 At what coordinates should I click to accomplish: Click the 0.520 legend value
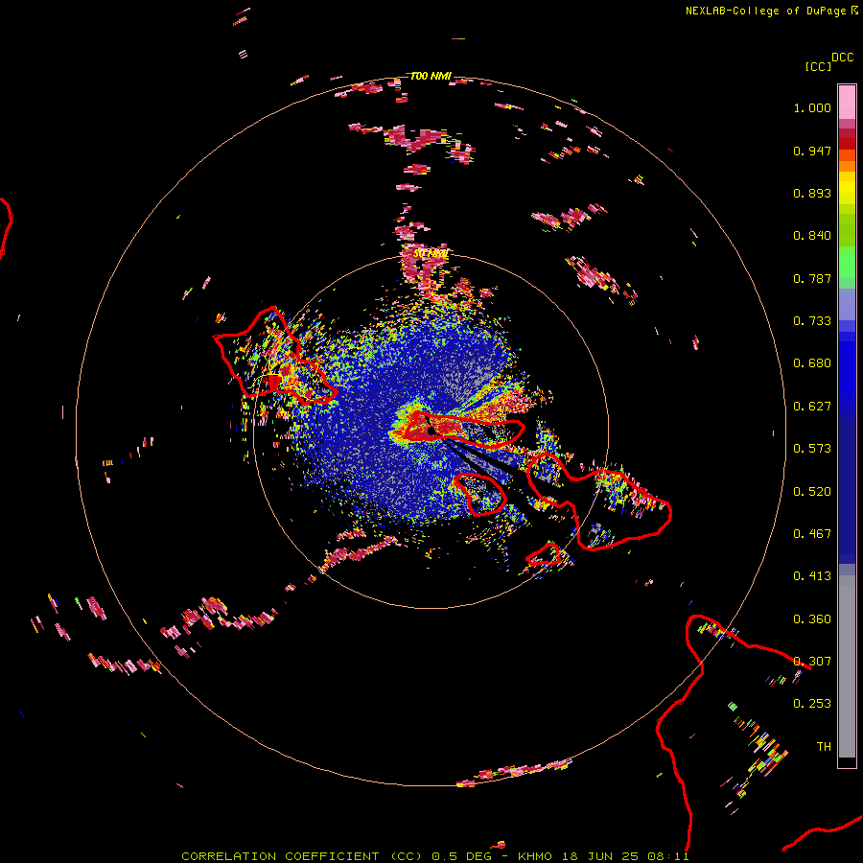[x=812, y=492]
